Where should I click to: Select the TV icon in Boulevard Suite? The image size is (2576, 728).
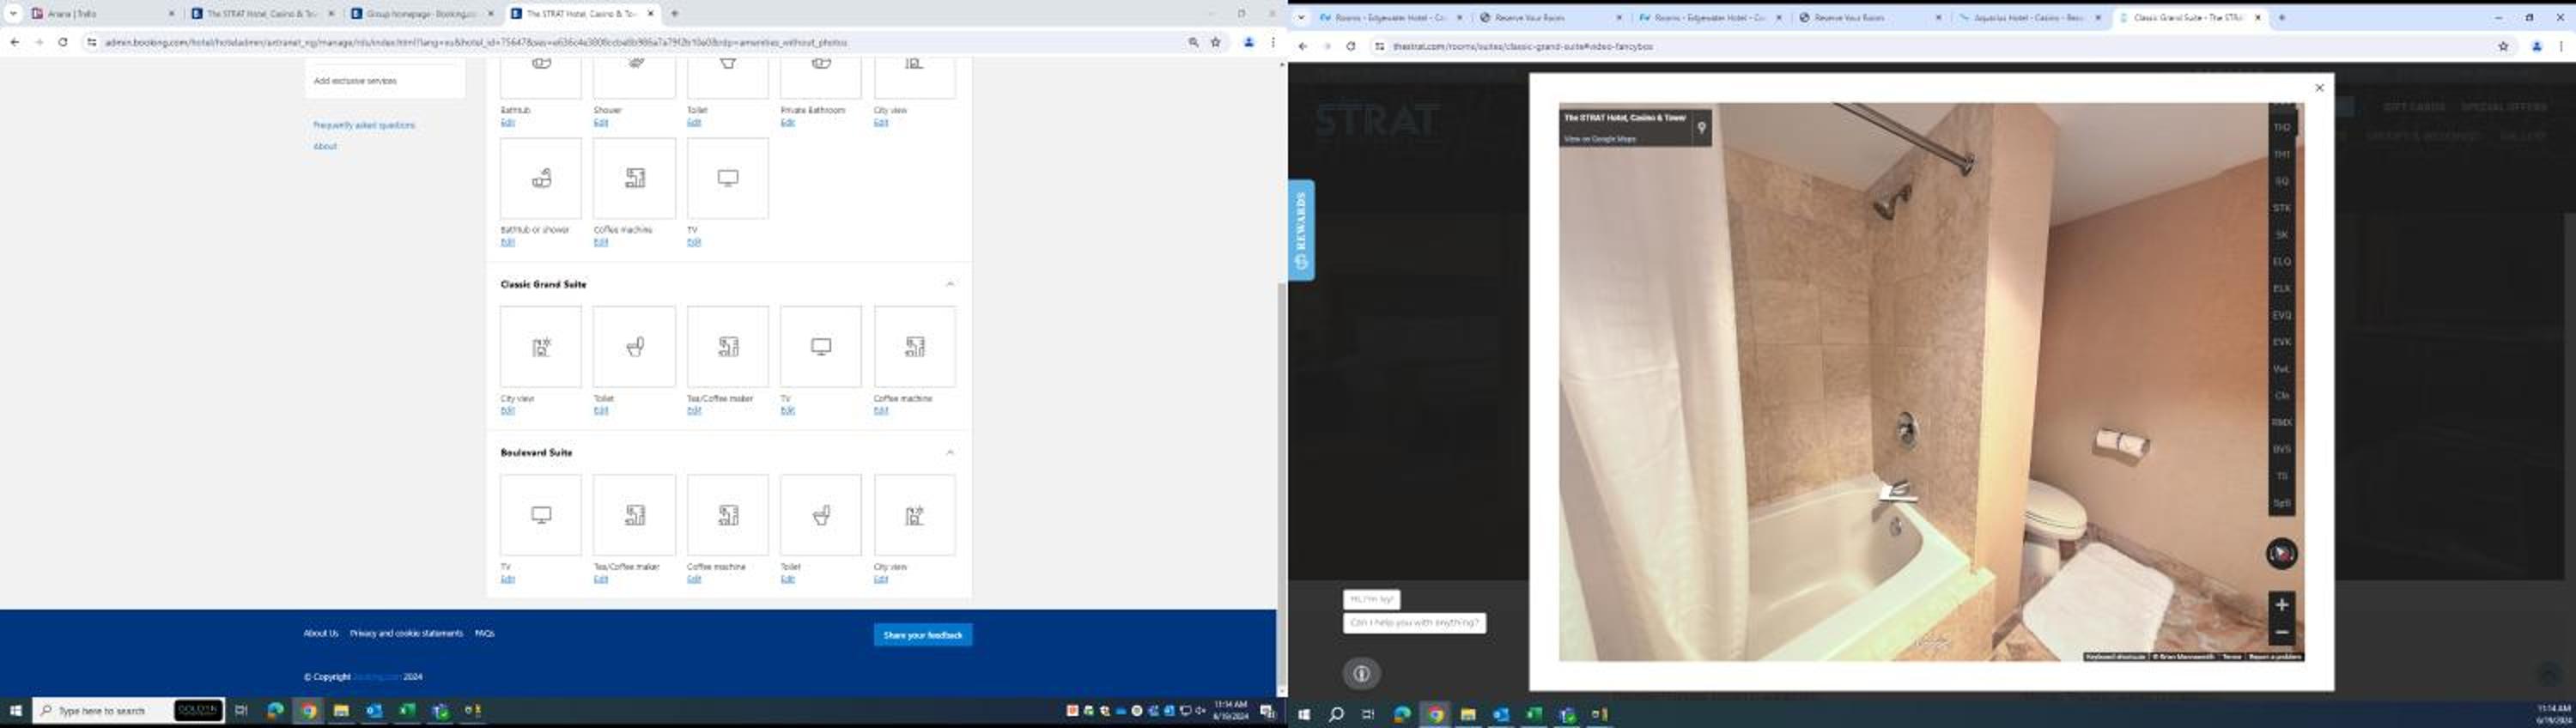point(540,515)
